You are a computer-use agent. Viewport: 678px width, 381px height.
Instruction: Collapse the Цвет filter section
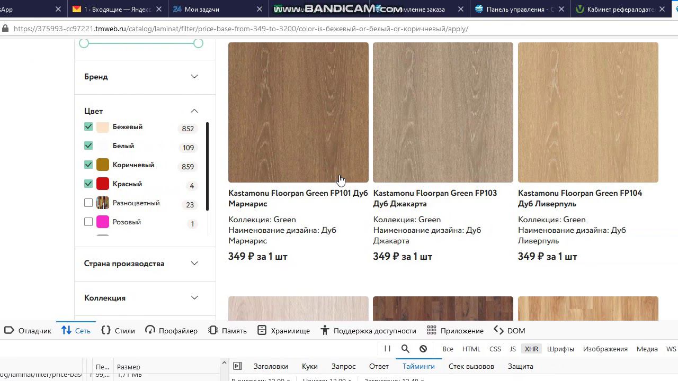click(x=141, y=111)
